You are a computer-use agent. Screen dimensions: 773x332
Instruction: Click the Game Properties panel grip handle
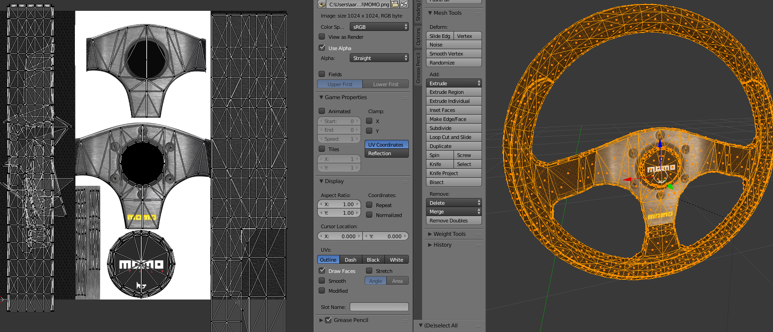tap(405, 98)
